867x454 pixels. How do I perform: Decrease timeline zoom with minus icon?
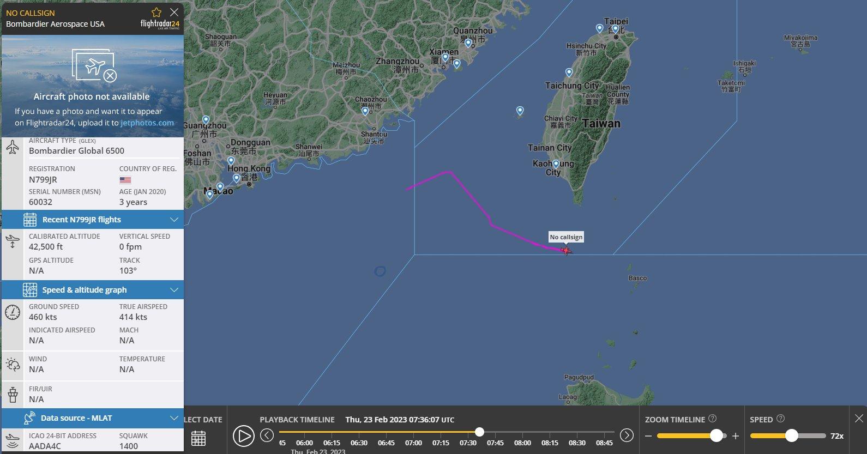[648, 436]
